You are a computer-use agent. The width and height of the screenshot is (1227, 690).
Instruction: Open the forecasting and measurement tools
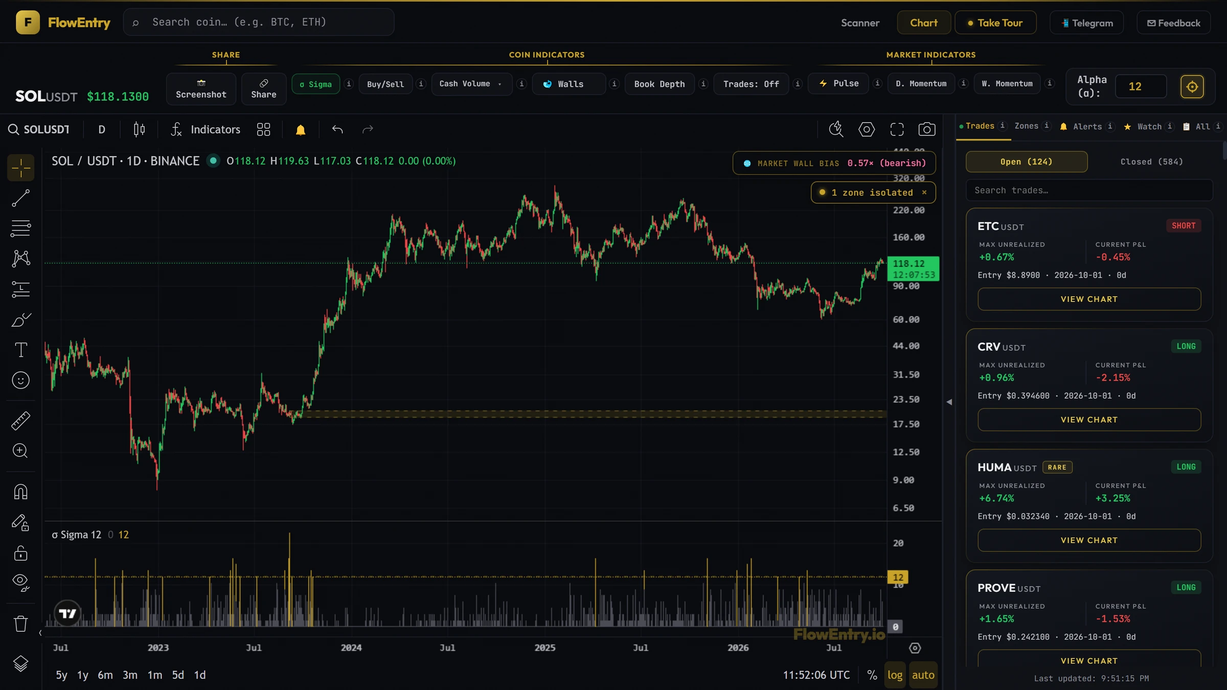tap(20, 289)
